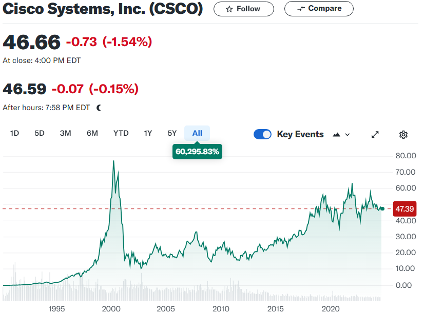Select the YTD range tab
The height and width of the screenshot is (315, 424).
tap(121, 133)
